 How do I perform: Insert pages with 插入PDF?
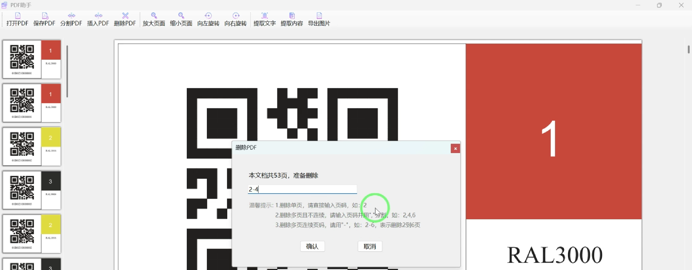98,19
